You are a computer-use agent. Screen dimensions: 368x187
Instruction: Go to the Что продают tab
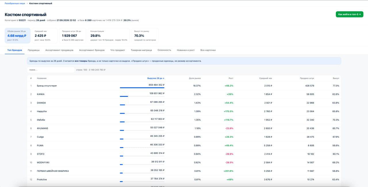point(118,50)
